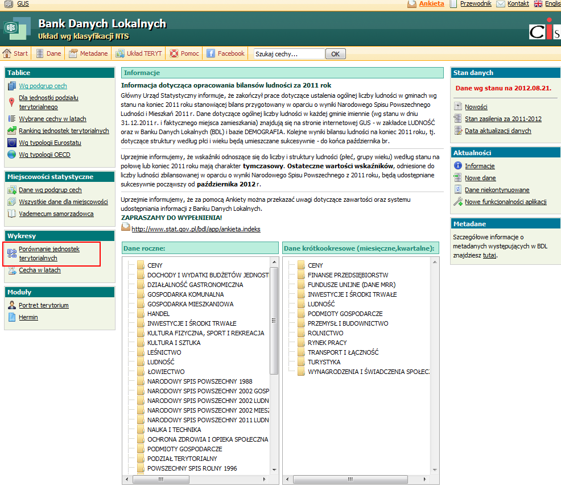Expand NARODOWY SPIS POWSZECHNY 1988 folder
The height and width of the screenshot is (503, 561).
141,381
